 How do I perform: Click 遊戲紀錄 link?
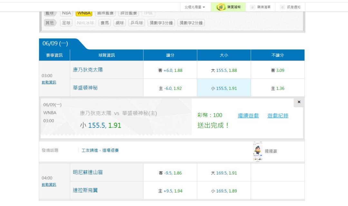[x=278, y=115]
